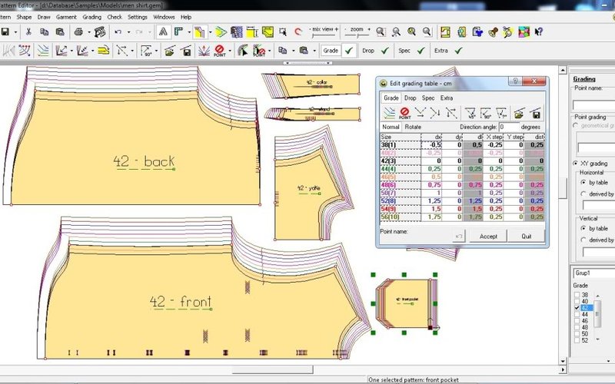This screenshot has height=384, width=615.
Task: Click the red POINT icon in grading table dialog
Action: coord(405,113)
